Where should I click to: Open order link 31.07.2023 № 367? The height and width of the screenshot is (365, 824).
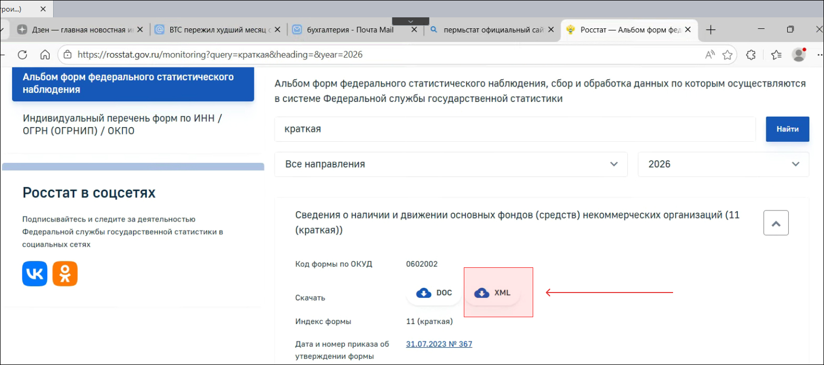439,345
